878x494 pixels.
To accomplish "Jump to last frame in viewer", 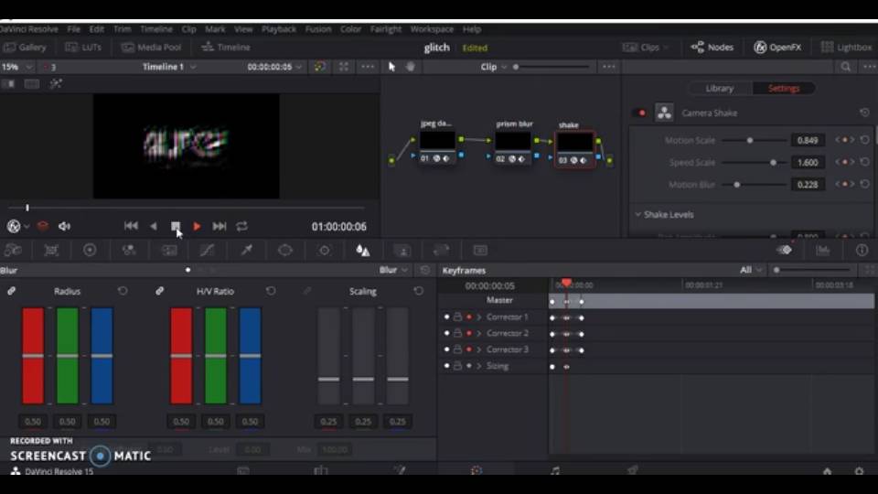I will click(x=219, y=226).
